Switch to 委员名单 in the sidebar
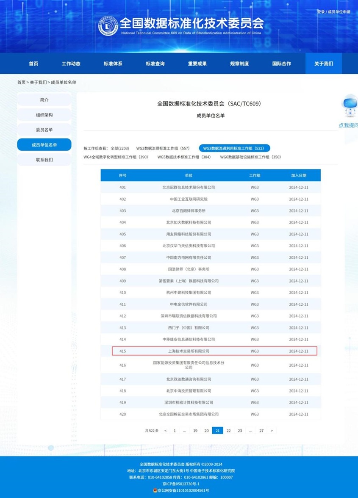The image size is (358, 498). pos(44,130)
